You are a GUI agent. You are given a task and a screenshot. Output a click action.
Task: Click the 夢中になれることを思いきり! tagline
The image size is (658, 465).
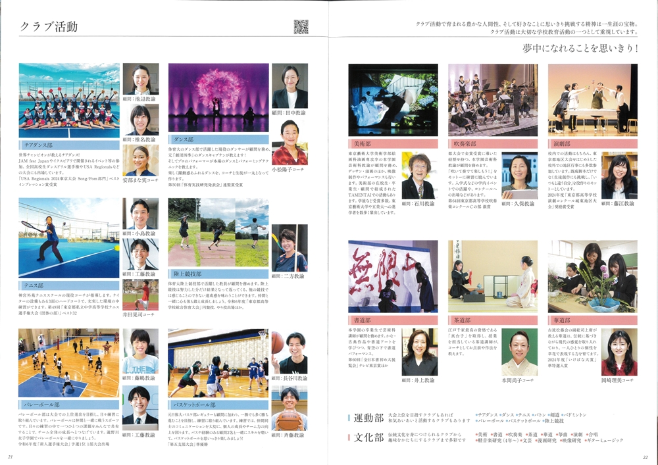581,48
